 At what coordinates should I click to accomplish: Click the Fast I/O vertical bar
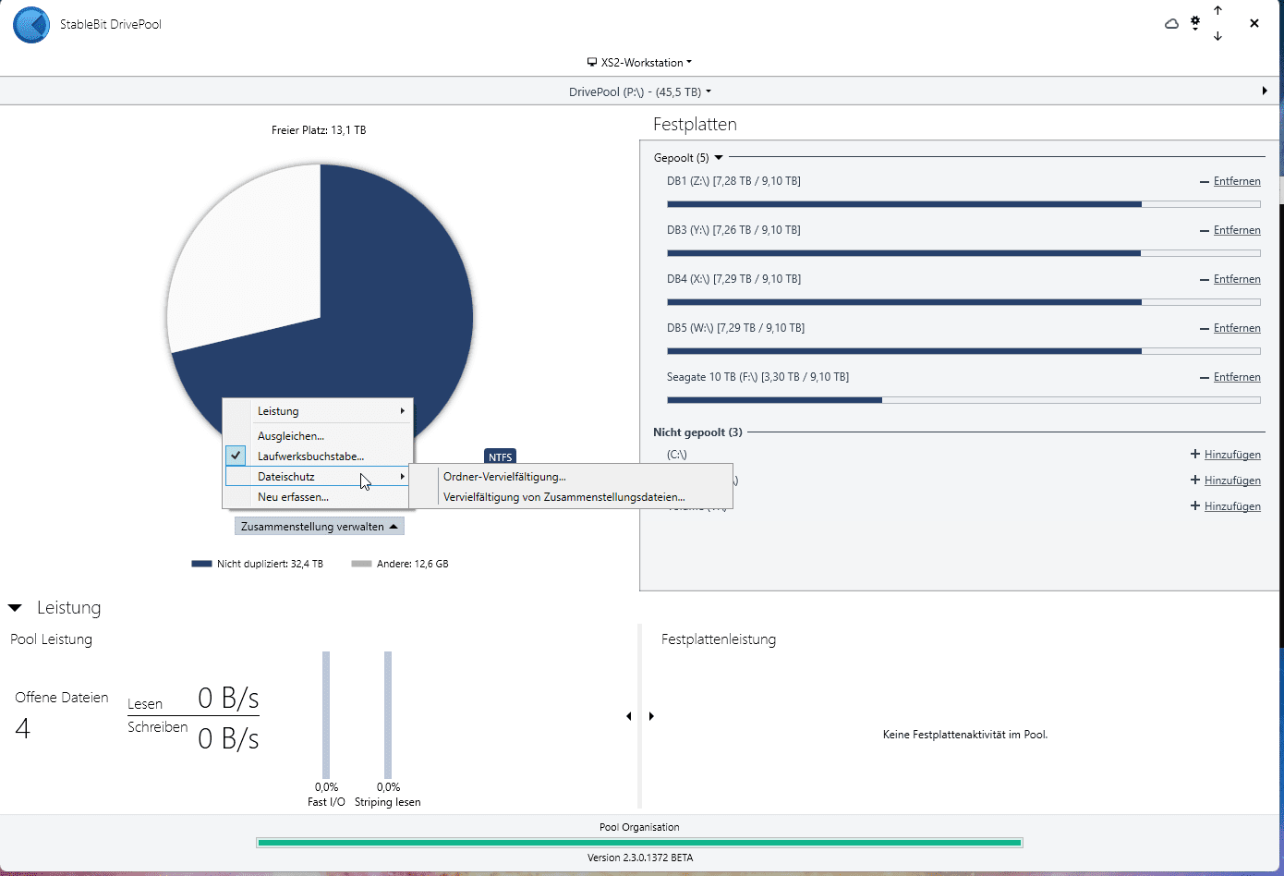(326, 715)
